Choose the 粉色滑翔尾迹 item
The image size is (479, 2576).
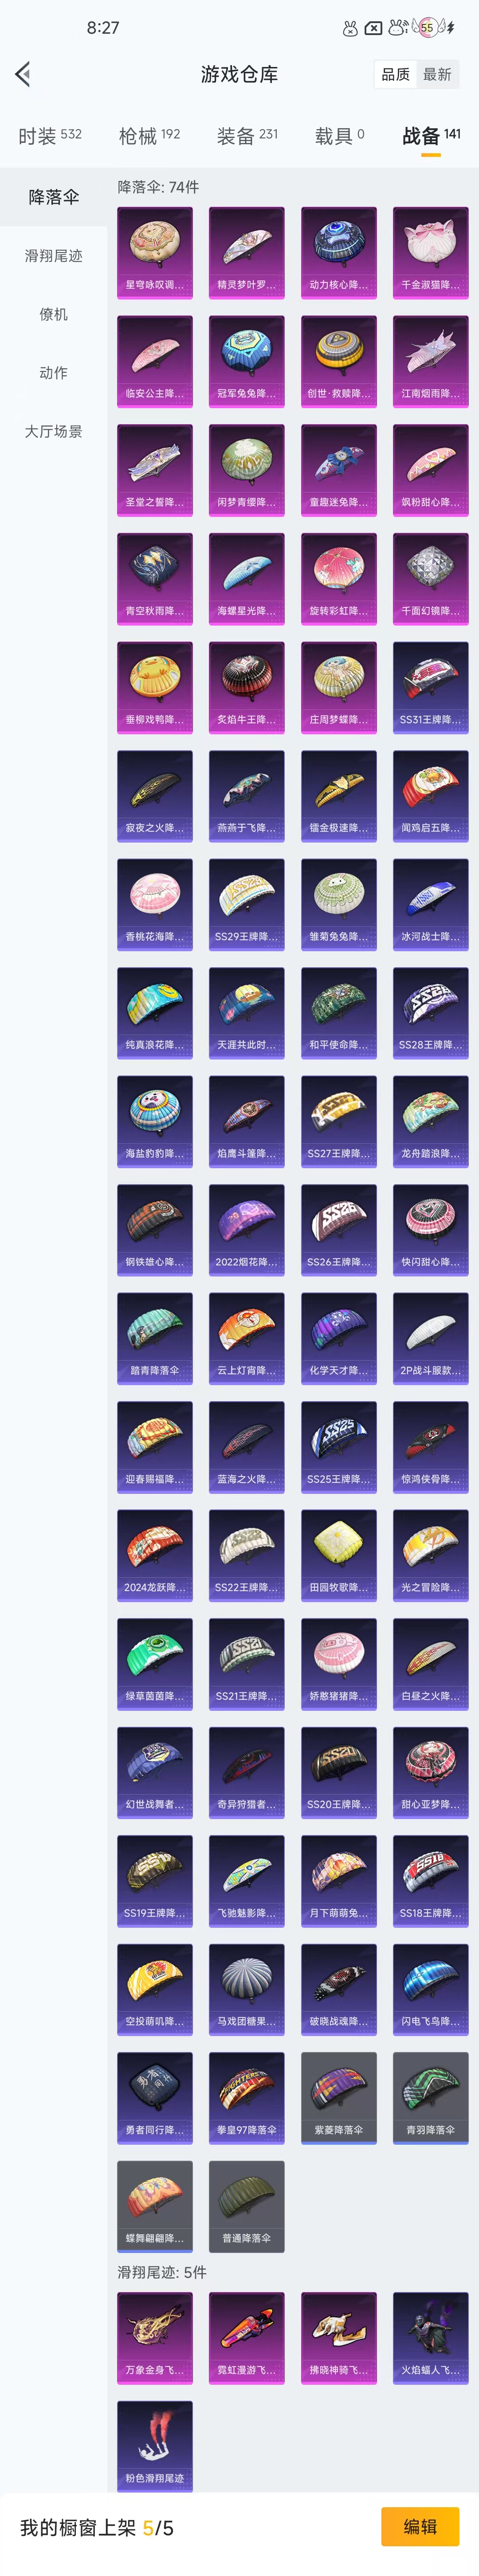pyautogui.click(x=155, y=2447)
